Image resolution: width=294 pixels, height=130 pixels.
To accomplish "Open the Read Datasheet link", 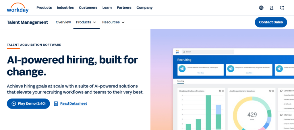I will tap(73, 103).
